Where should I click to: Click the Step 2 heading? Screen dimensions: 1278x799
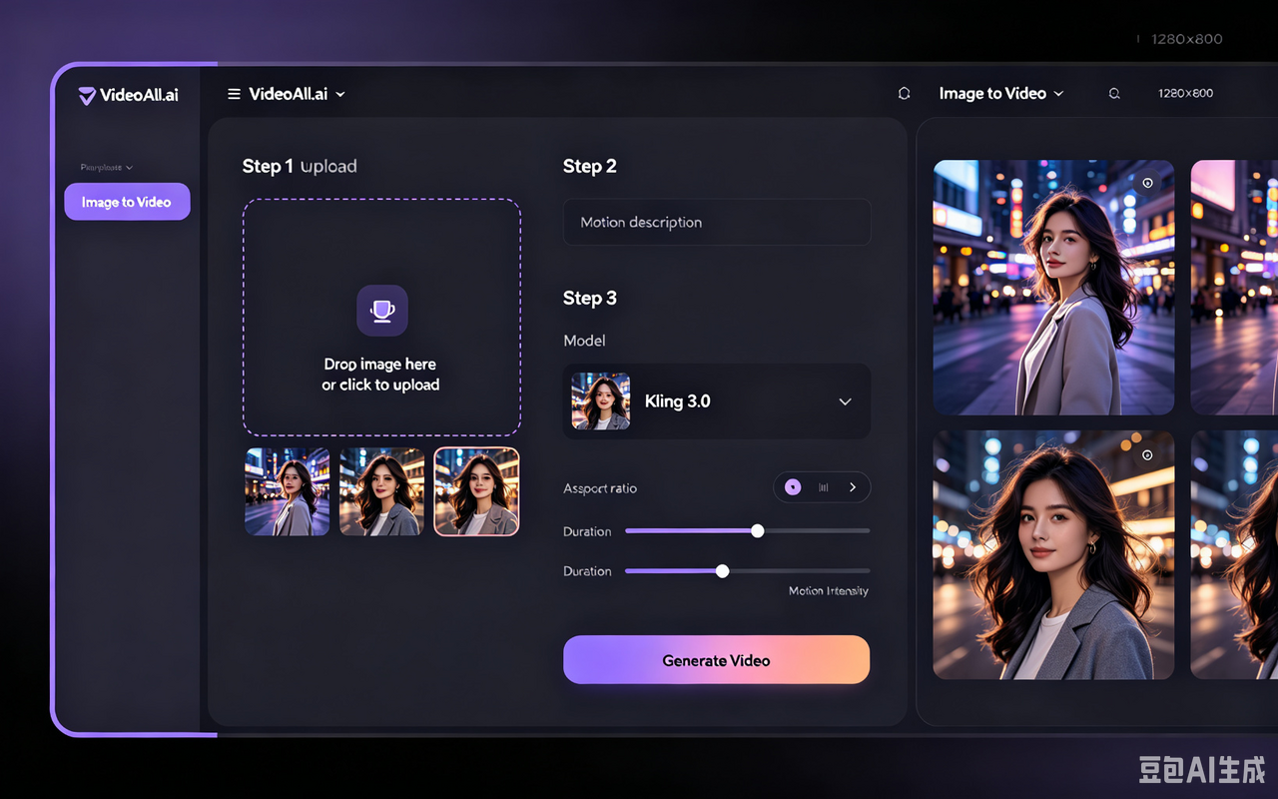590,167
